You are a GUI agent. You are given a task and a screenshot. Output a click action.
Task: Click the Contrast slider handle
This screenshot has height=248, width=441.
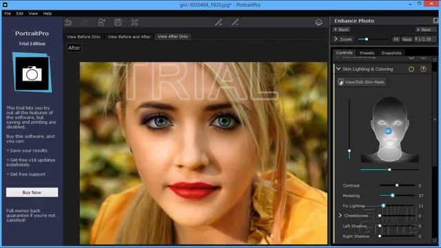click(397, 185)
